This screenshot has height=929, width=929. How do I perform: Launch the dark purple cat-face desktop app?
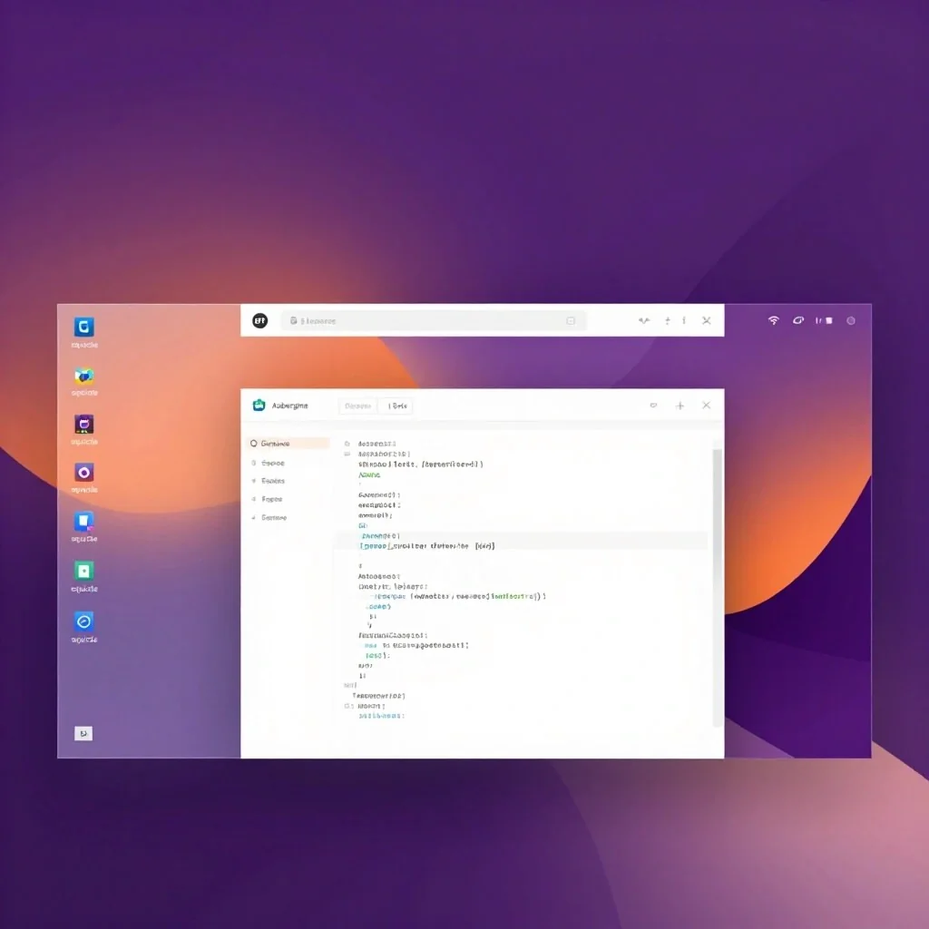84,425
